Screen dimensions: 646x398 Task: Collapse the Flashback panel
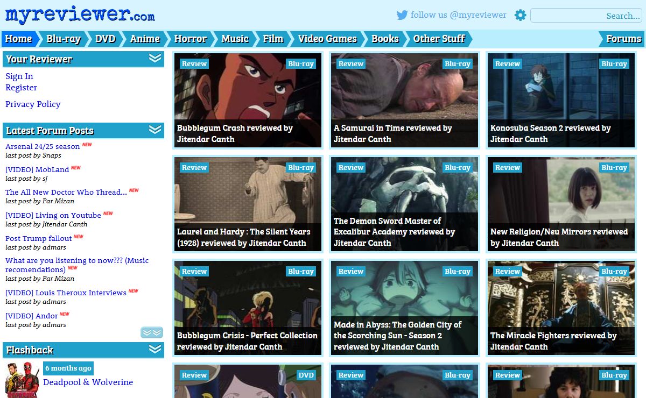[x=155, y=349]
